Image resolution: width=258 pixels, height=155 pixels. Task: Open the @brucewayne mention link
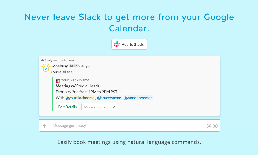tap(109, 98)
